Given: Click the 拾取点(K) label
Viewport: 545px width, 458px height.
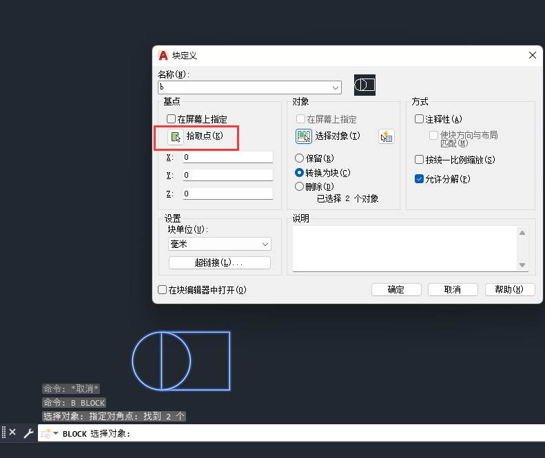Looking at the screenshot, I should [x=205, y=136].
